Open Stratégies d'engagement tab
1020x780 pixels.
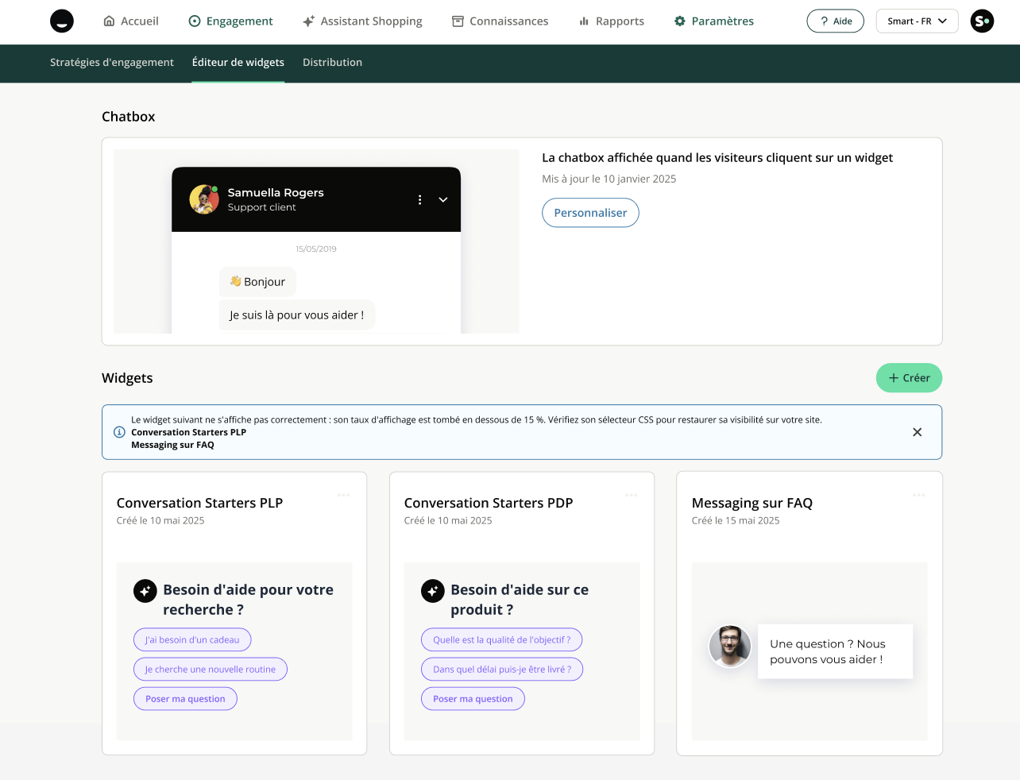[112, 63]
